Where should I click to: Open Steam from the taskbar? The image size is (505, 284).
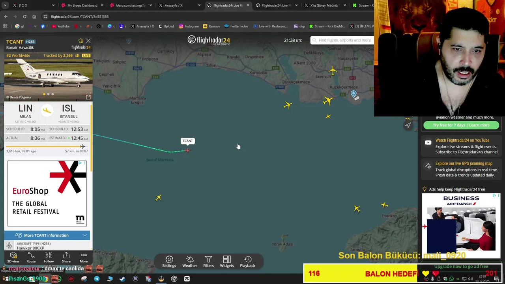click(122, 279)
